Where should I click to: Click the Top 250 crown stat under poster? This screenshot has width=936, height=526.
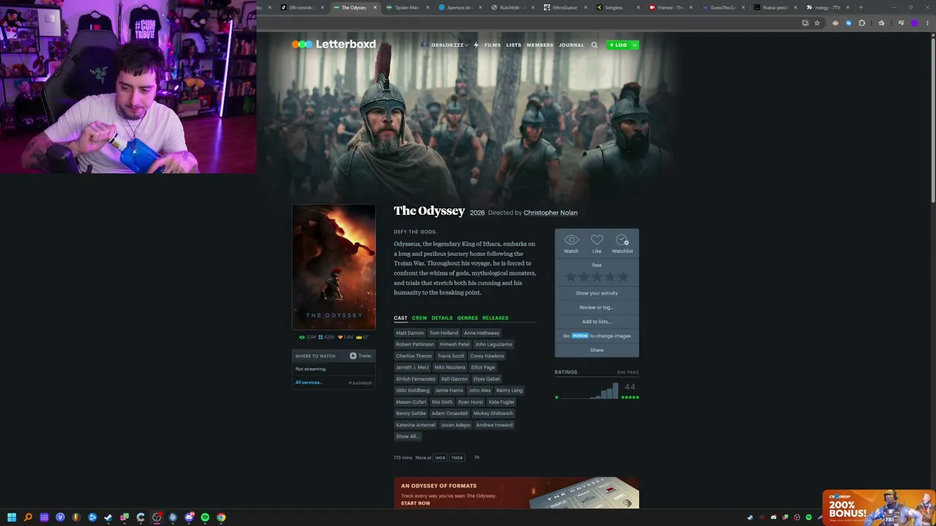click(361, 338)
